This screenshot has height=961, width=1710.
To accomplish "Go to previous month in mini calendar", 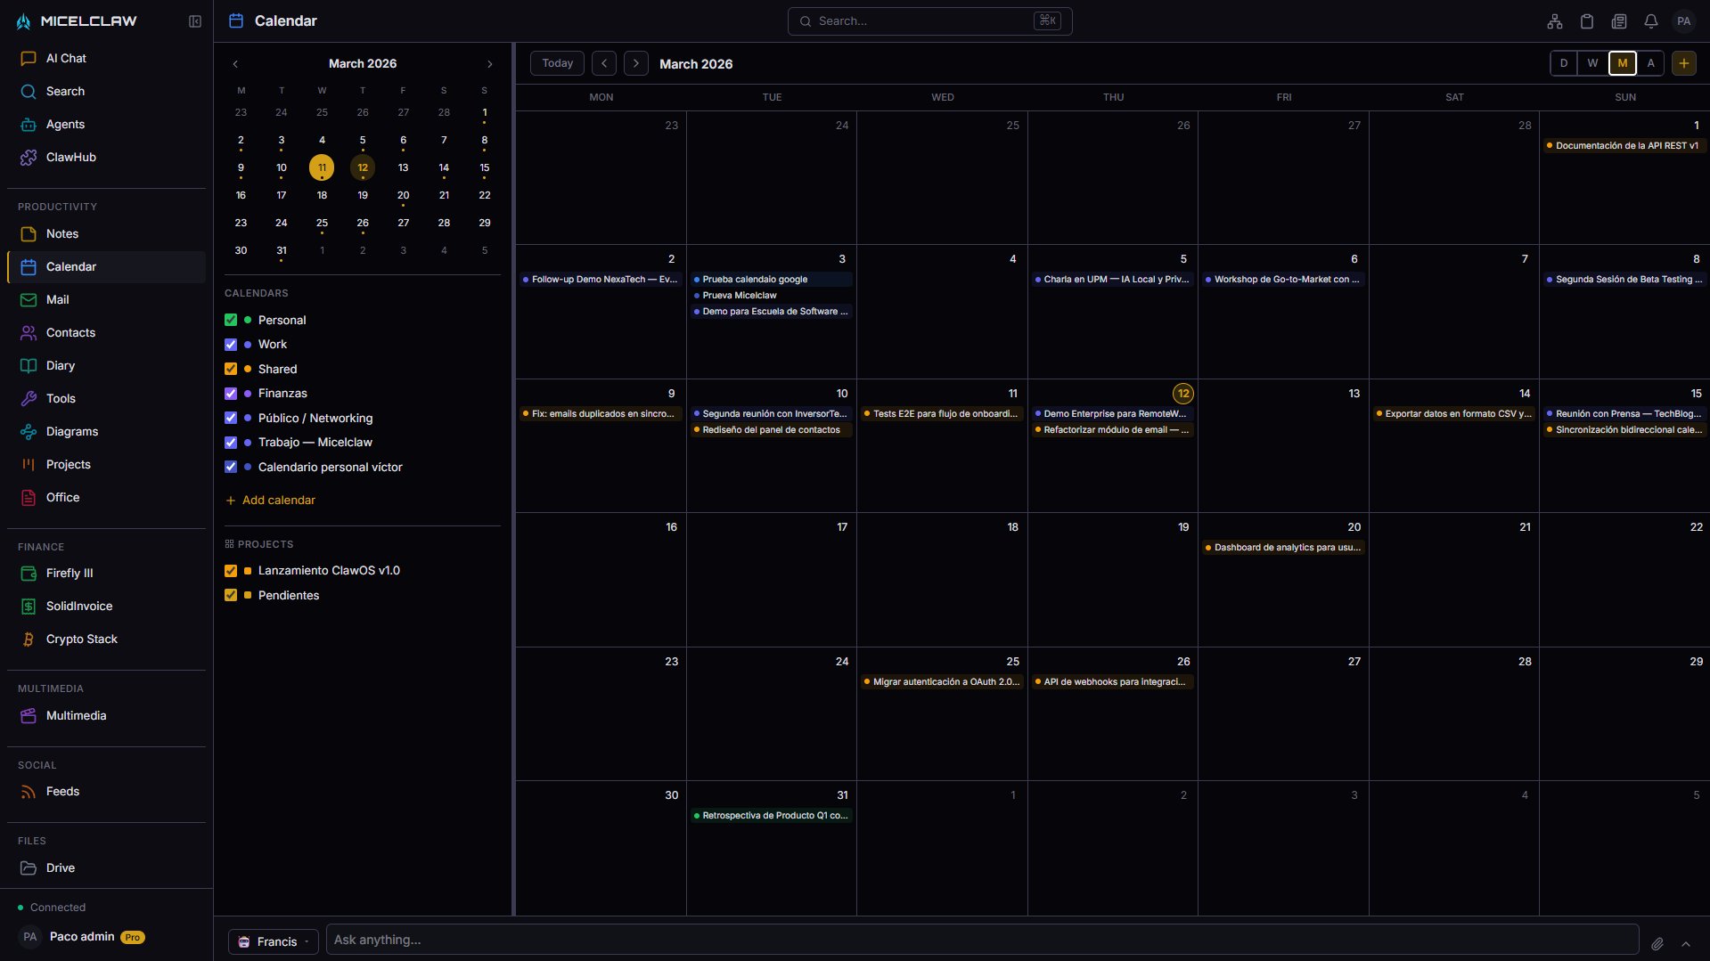I will [235, 63].
